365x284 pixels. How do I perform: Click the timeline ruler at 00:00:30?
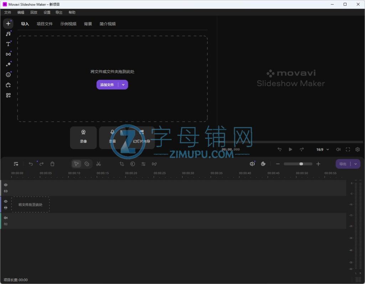pyautogui.click(x=188, y=173)
